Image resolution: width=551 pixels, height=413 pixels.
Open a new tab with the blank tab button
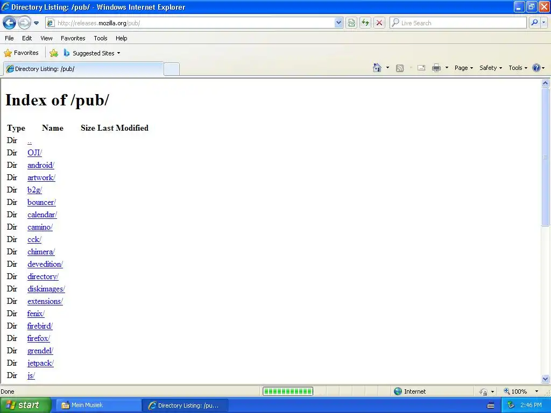(172, 69)
